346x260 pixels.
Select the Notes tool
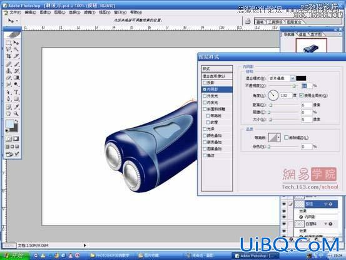pos(9,107)
